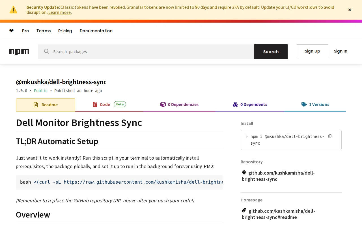Screen dimensions: 362x226
Task: Open the Teams menu item
Action: (x=44, y=31)
